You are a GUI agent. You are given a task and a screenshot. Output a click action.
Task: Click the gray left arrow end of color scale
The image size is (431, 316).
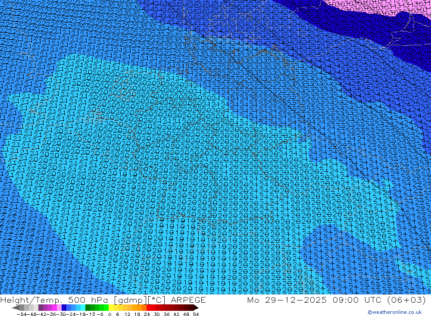tap(16, 307)
